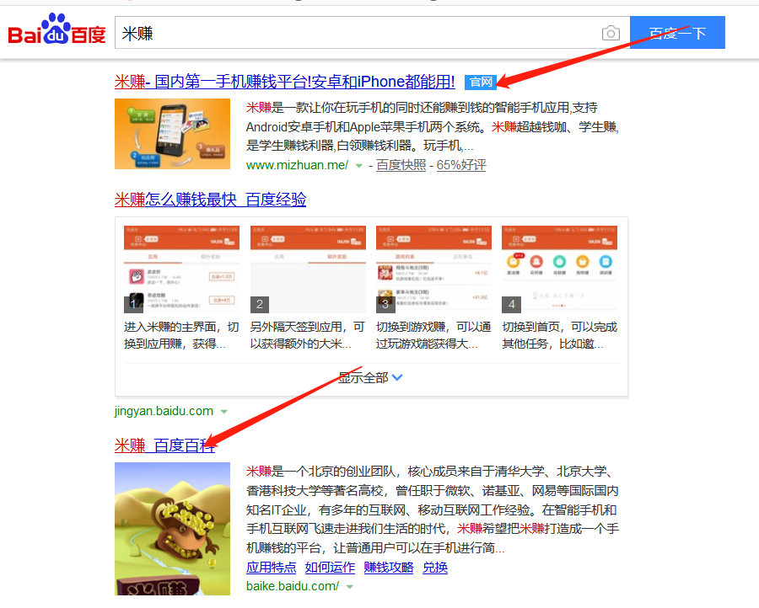Click the text 切换到游戏赚，可以通过玩游戏
This screenshot has width=759, height=608.
pyautogui.click(x=433, y=335)
